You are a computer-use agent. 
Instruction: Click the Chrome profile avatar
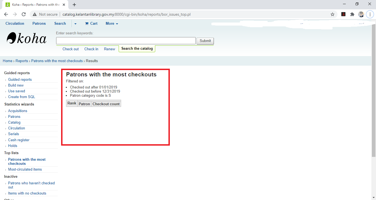point(361,14)
